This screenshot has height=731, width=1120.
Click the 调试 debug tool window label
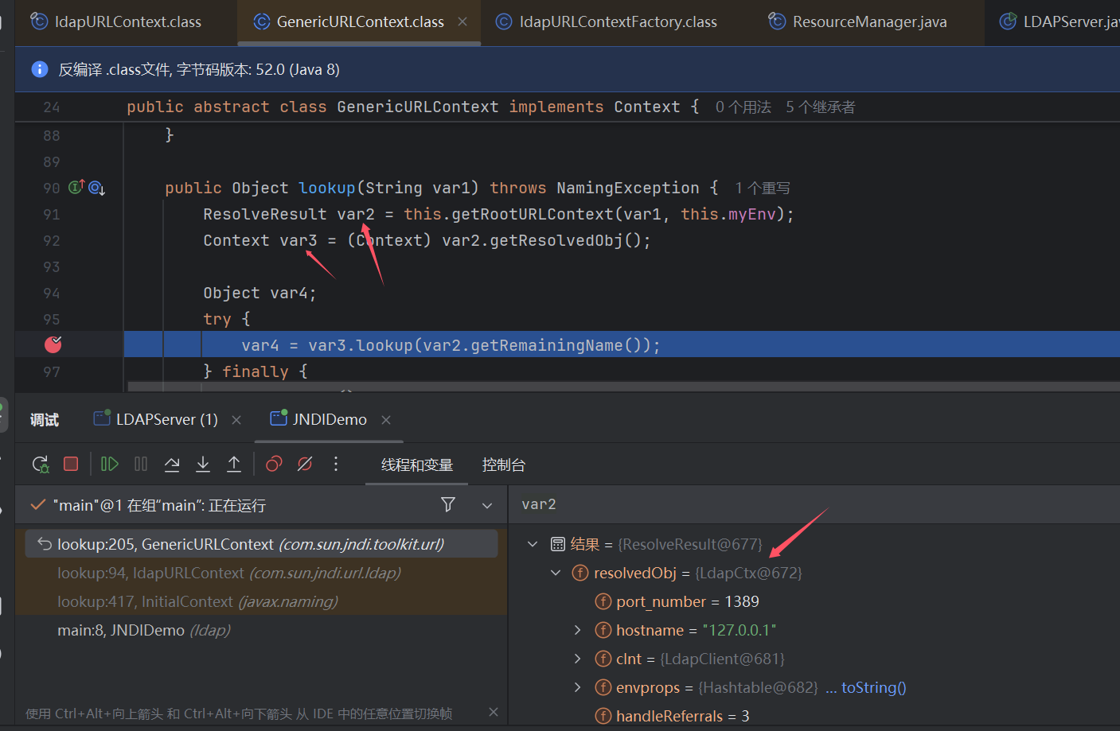point(45,420)
